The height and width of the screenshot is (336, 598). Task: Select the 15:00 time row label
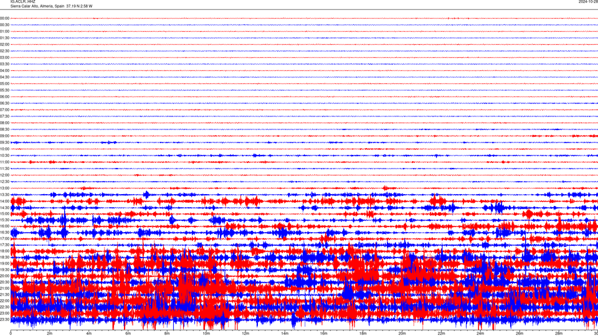click(4, 213)
